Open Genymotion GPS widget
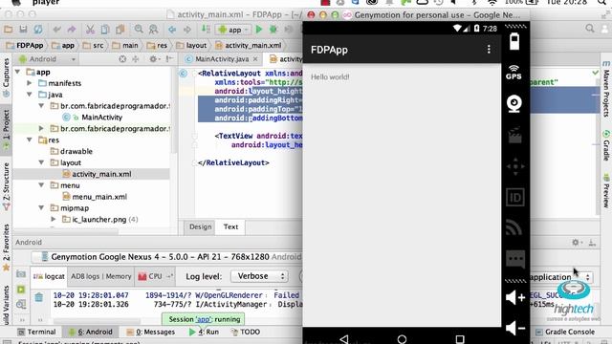The image size is (612, 344). 514,73
